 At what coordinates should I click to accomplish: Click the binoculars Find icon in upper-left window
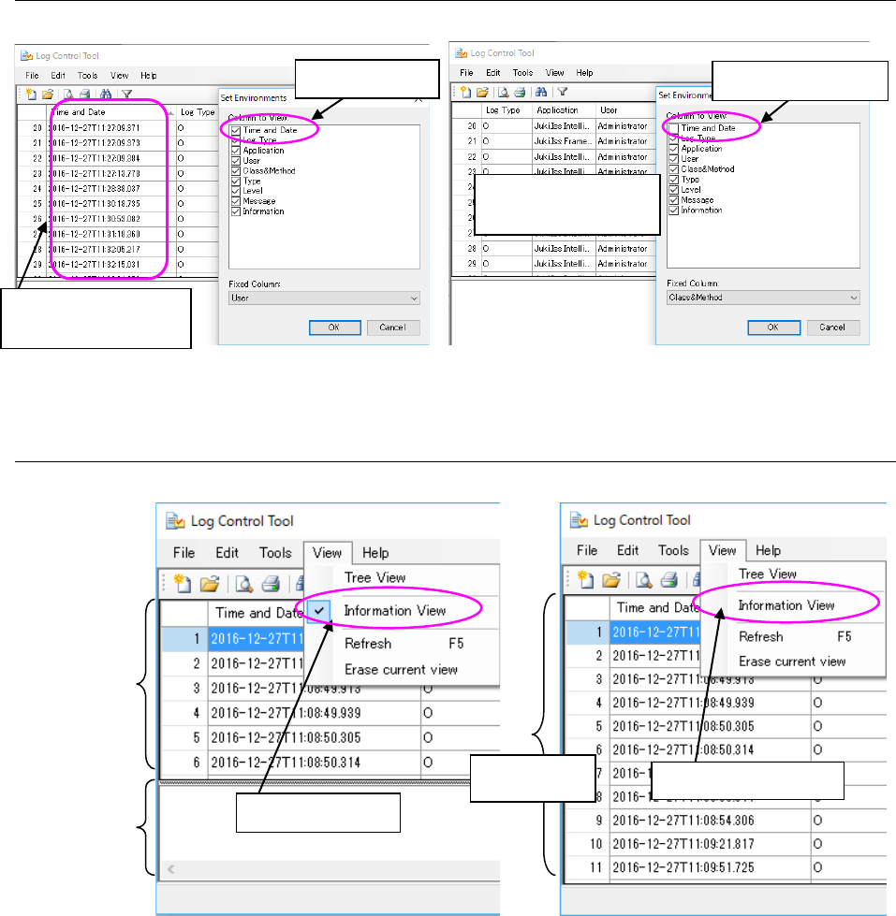click(105, 94)
